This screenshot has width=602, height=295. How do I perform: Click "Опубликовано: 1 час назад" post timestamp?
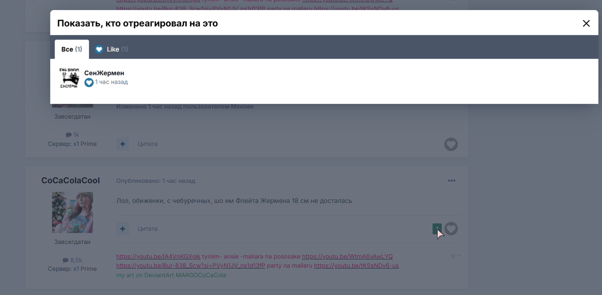[156, 181]
